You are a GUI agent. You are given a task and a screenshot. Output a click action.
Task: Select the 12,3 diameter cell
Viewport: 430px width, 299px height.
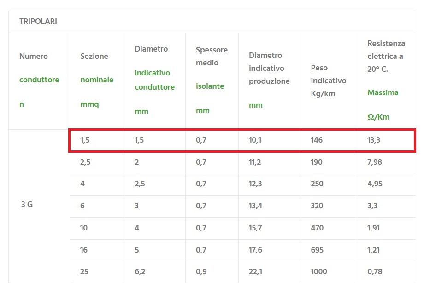[x=255, y=184]
